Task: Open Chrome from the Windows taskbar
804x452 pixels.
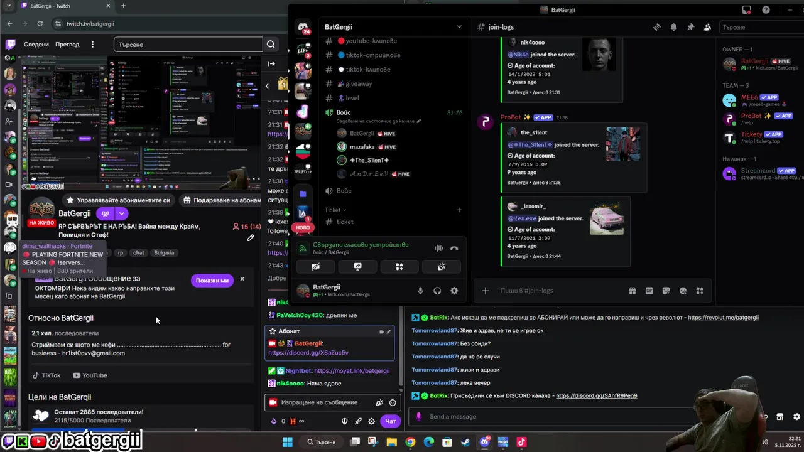Action: click(x=410, y=442)
